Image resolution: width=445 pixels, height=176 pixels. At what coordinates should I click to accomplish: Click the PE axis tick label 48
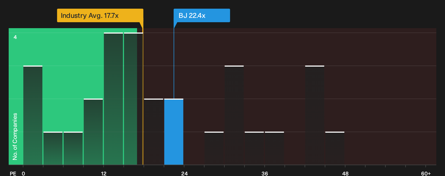(x=345, y=174)
